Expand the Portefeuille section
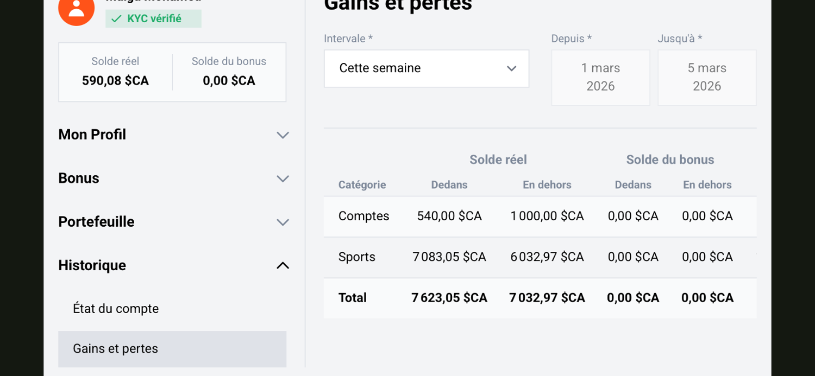The height and width of the screenshot is (376, 815). pyautogui.click(x=173, y=222)
